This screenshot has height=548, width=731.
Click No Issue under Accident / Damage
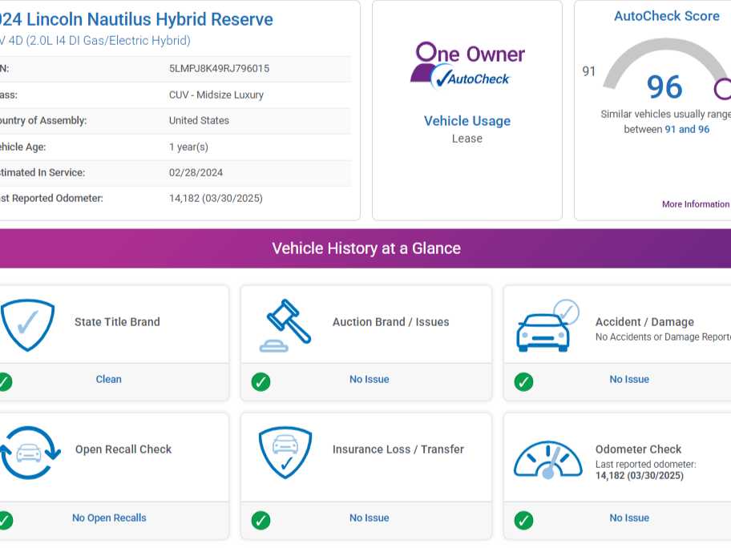[x=629, y=379]
